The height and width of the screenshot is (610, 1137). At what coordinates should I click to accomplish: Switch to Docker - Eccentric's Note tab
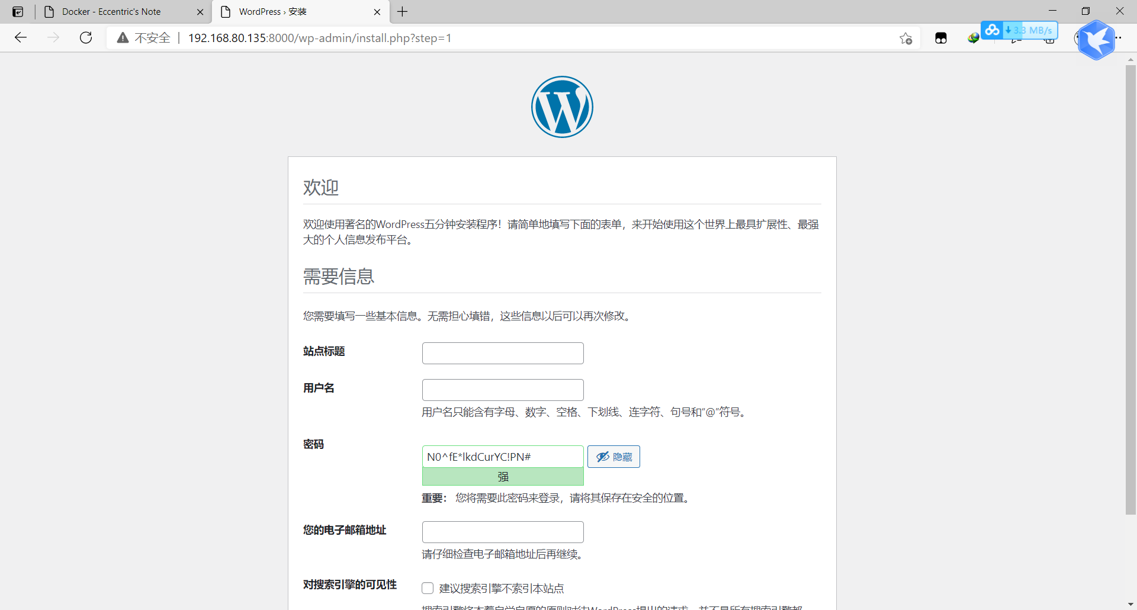pyautogui.click(x=111, y=12)
